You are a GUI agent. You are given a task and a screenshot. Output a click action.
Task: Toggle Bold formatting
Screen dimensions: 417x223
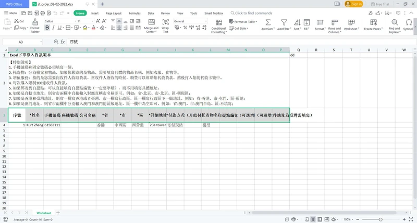coord(47,28)
